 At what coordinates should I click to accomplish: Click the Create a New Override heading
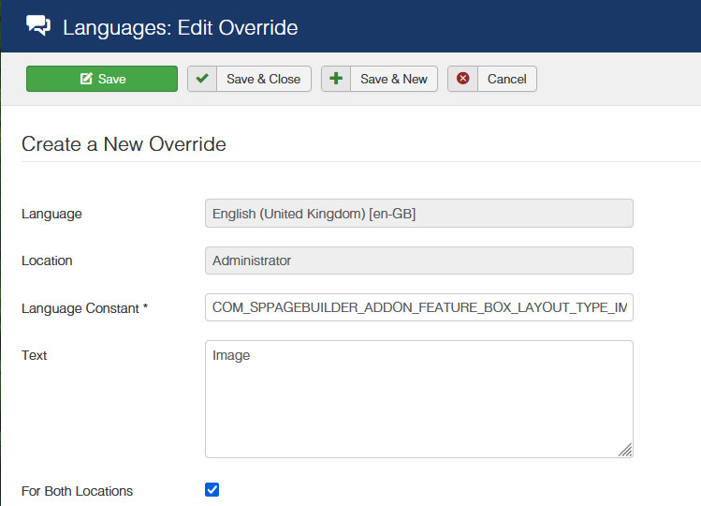[x=124, y=144]
